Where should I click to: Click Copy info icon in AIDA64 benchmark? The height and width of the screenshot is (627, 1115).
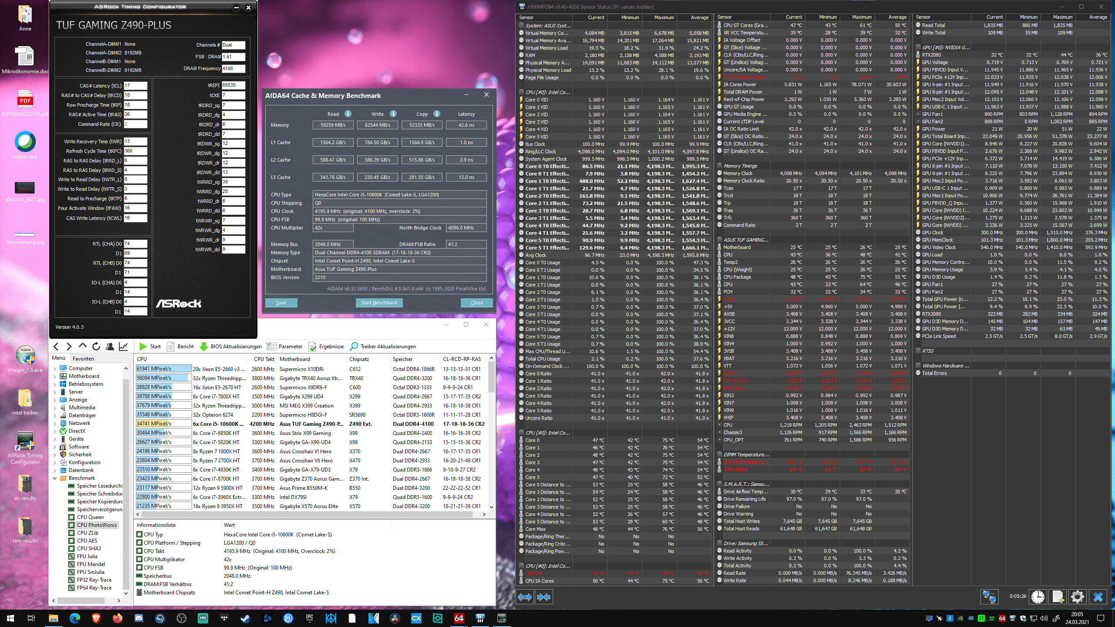(436, 114)
